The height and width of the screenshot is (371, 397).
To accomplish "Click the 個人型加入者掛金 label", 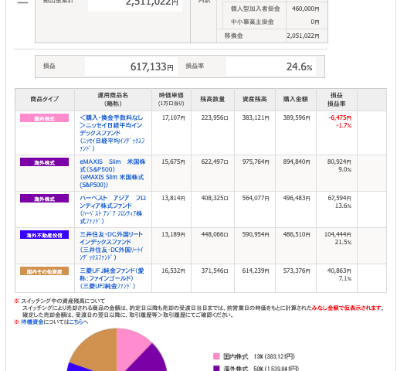I will 255,9.
